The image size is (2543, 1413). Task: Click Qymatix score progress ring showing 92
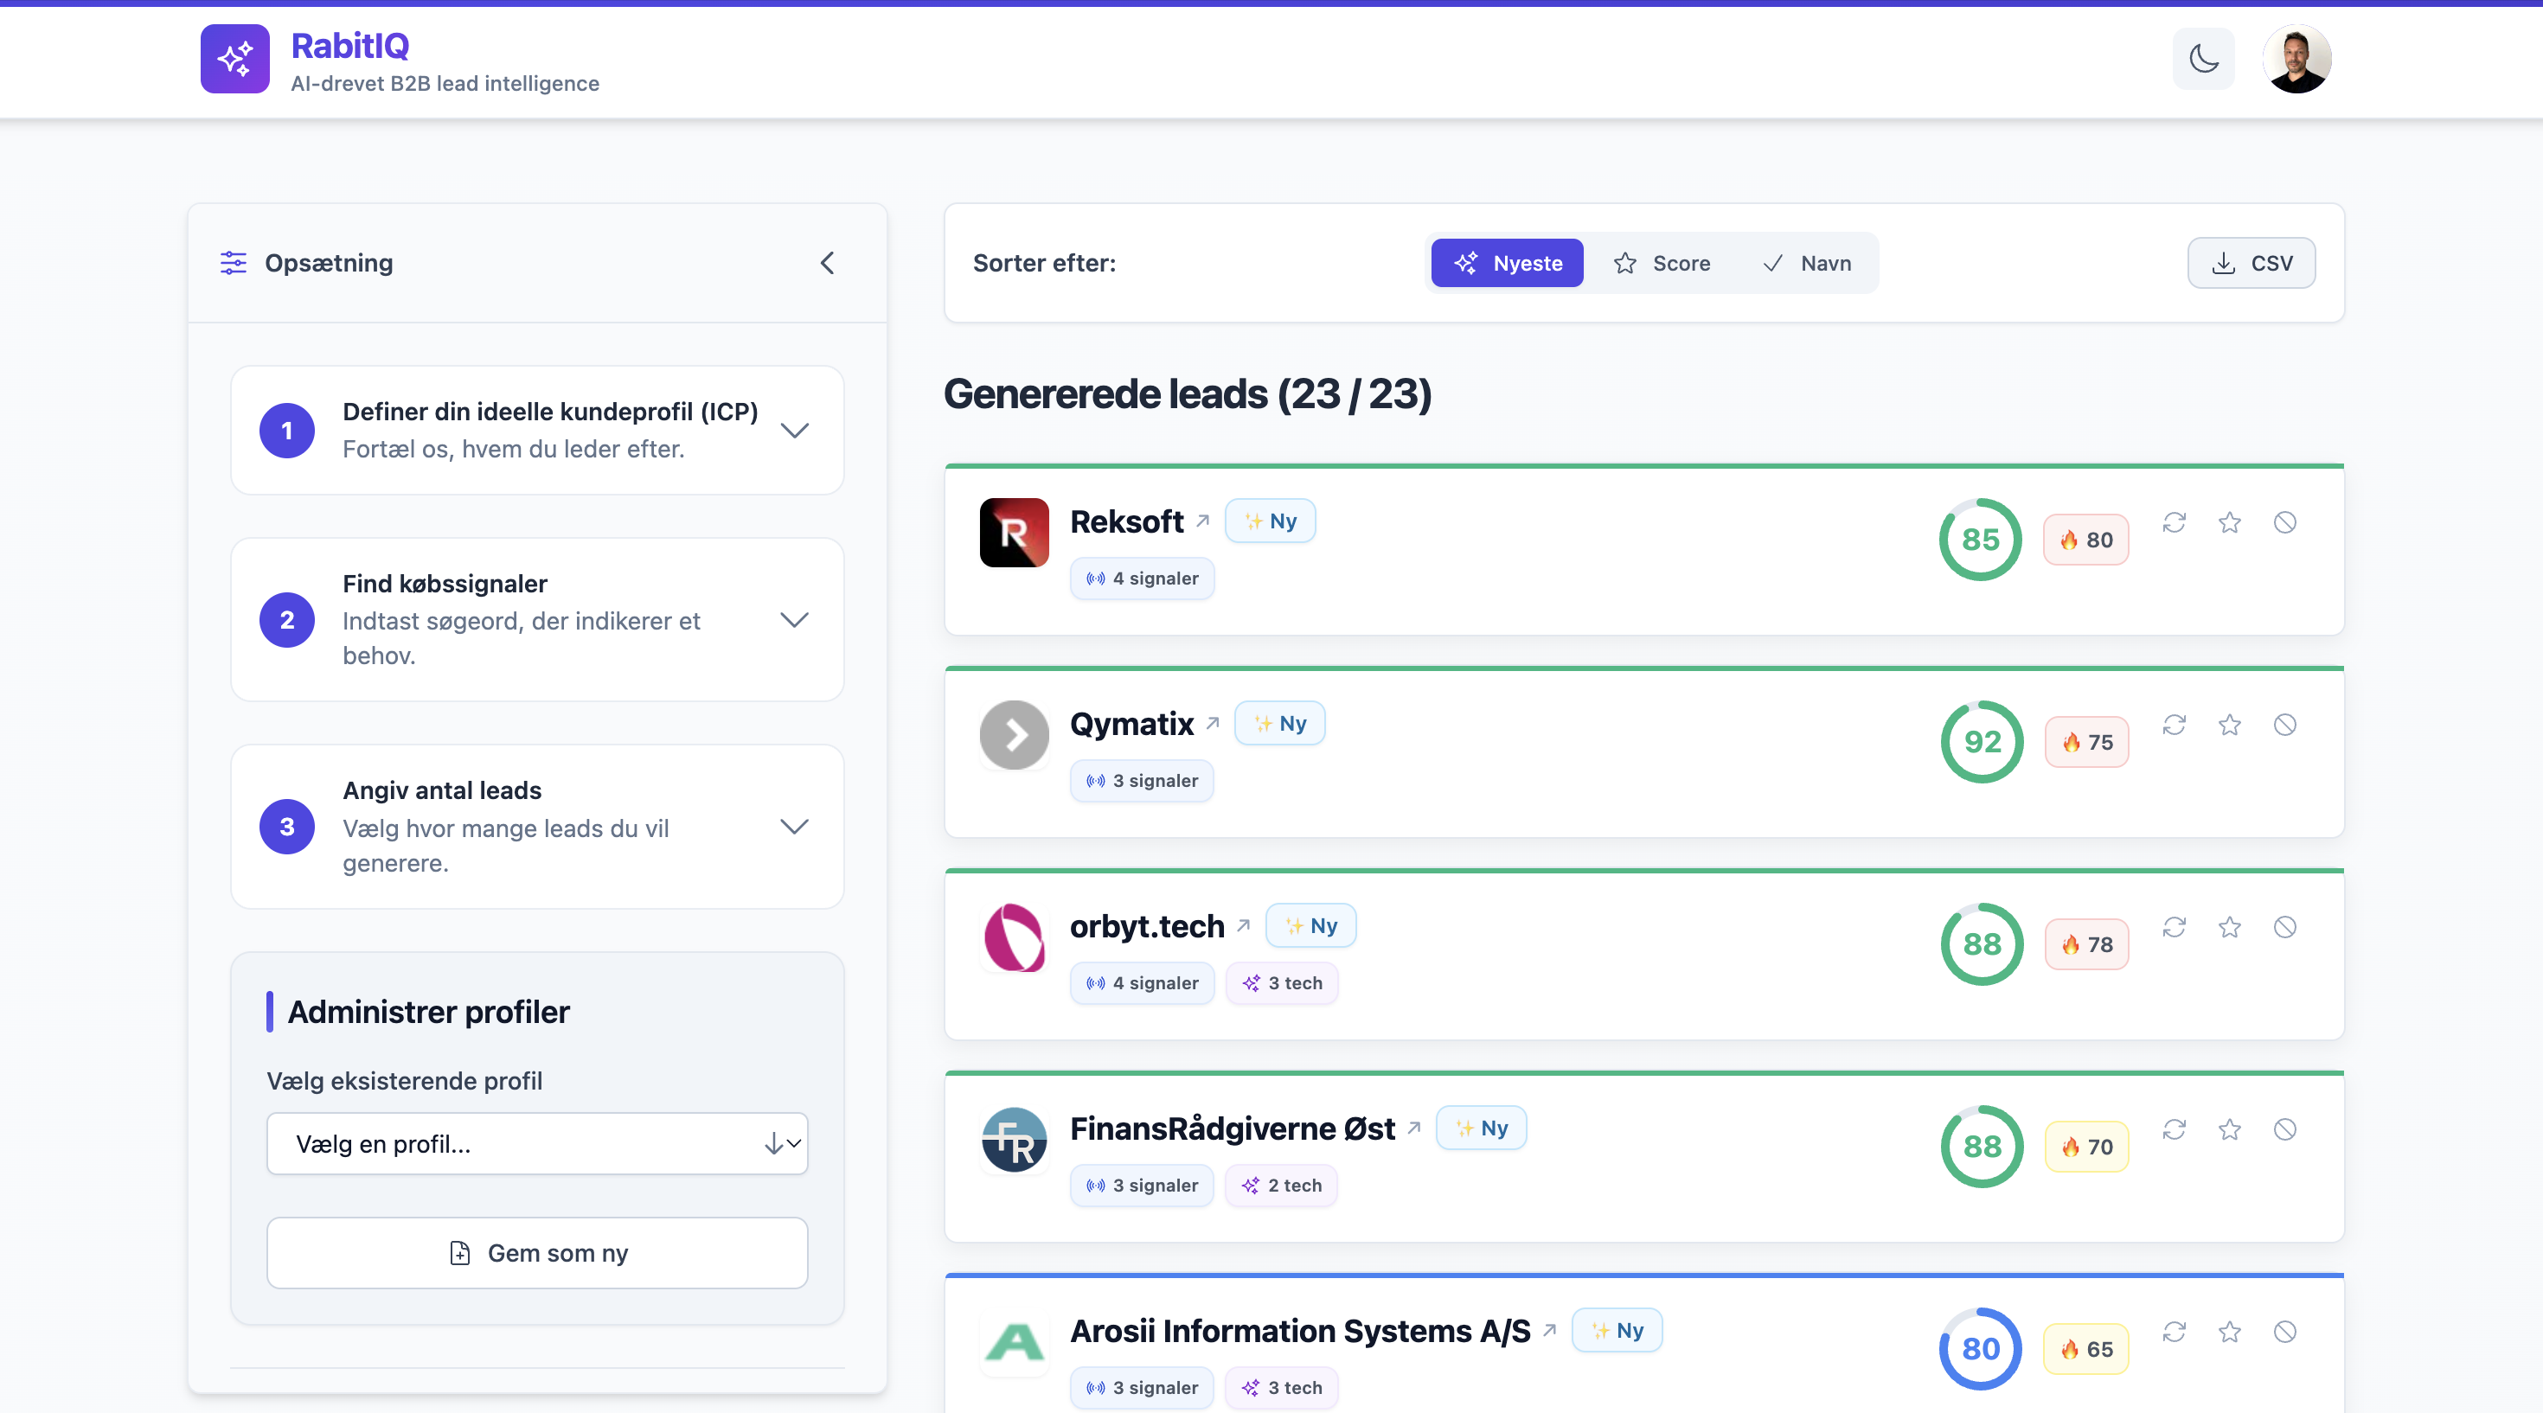[1982, 742]
